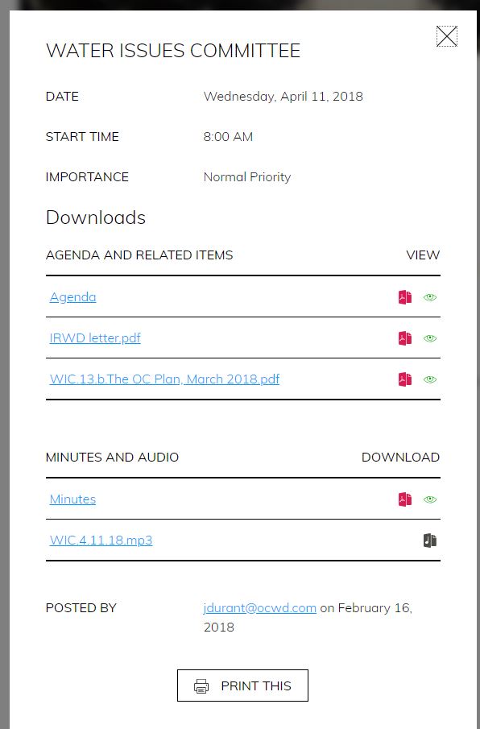View the Agenda with the eye icon
This screenshot has width=480, height=729.
pos(430,297)
